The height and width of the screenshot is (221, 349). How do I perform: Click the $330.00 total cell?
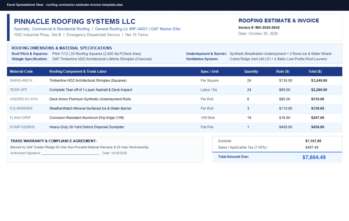[x=318, y=108]
